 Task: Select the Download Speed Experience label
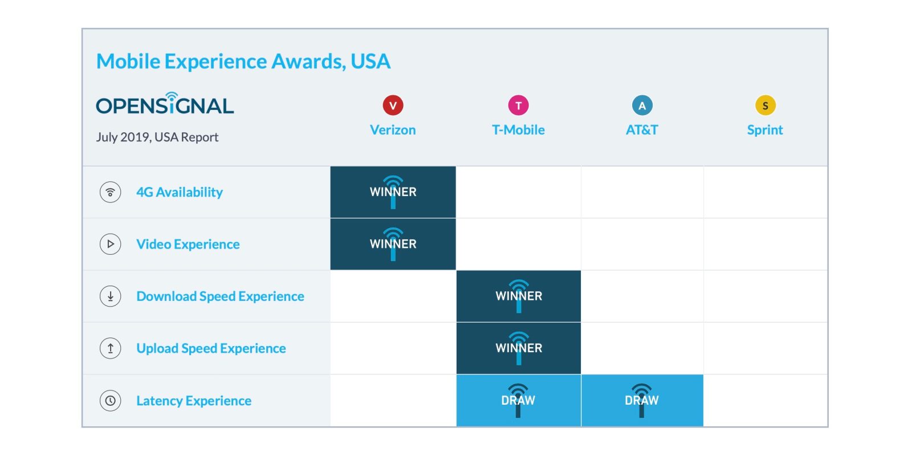click(x=220, y=296)
